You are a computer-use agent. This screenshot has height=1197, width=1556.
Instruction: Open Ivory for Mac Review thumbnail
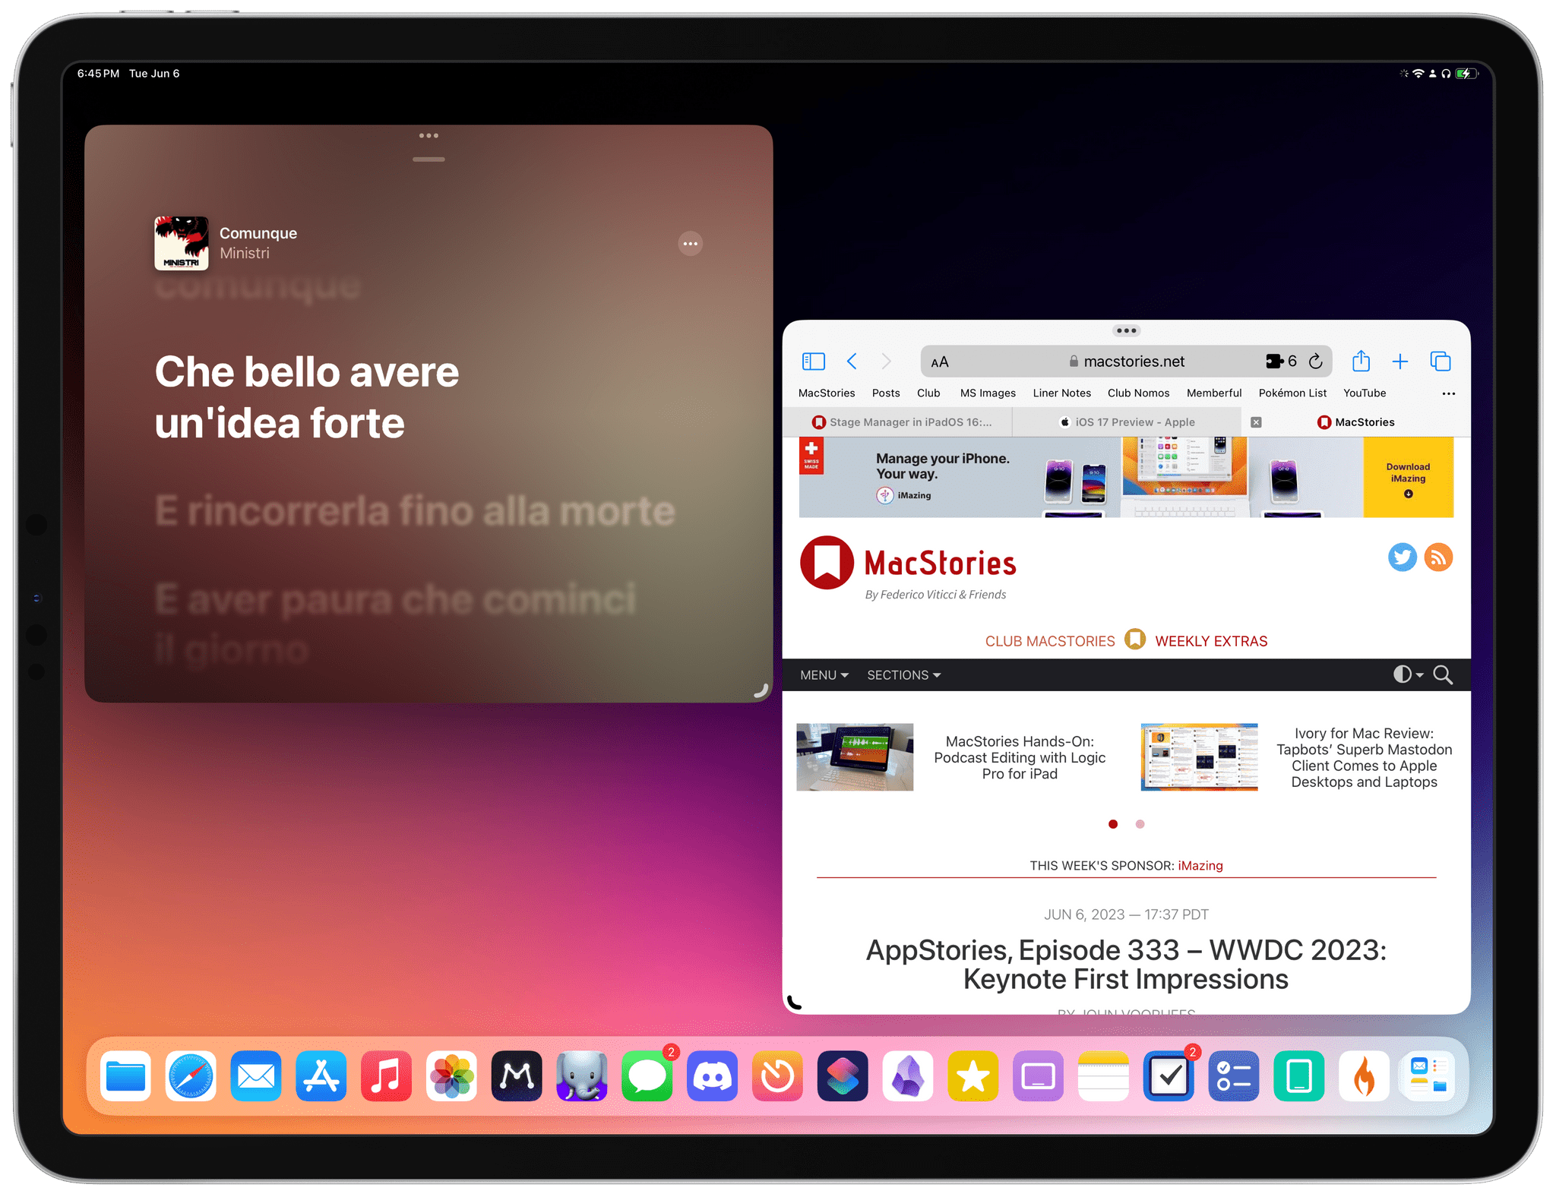[1199, 757]
